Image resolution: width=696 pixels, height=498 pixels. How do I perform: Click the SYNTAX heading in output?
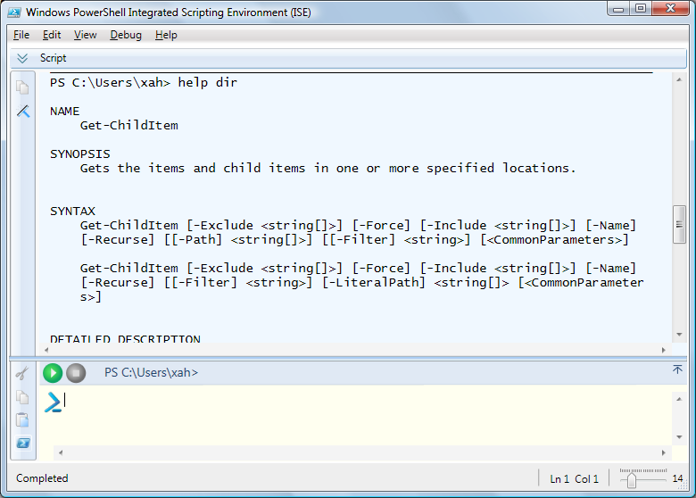[72, 211]
